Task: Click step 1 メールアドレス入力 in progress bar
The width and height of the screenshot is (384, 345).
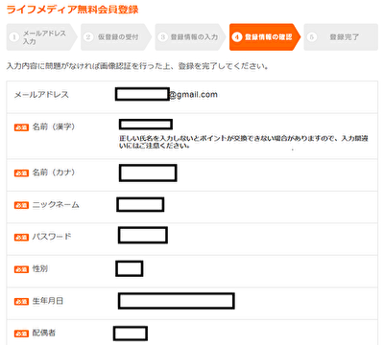Action: pyautogui.click(x=41, y=37)
